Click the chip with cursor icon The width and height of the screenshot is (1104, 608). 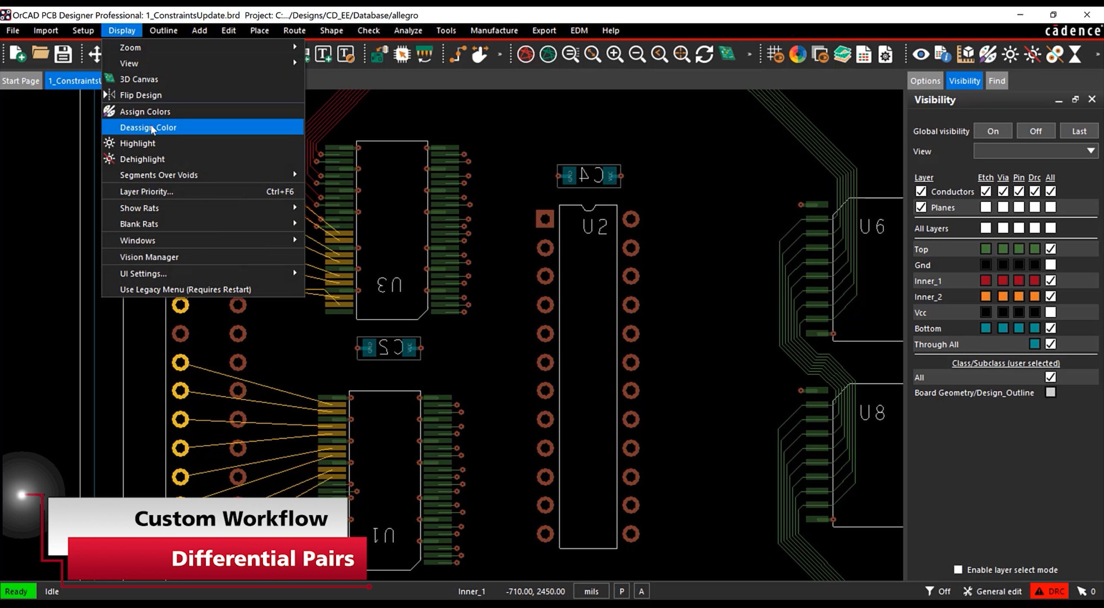pyautogui.click(x=402, y=54)
